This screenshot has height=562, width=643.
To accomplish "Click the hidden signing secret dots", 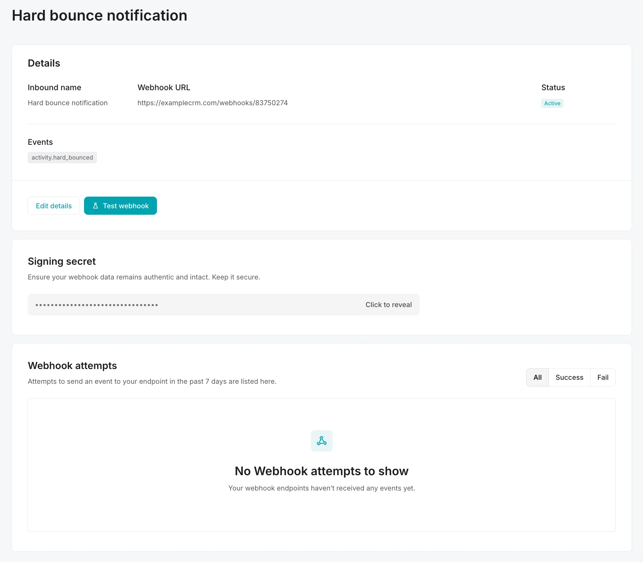I will 97,305.
